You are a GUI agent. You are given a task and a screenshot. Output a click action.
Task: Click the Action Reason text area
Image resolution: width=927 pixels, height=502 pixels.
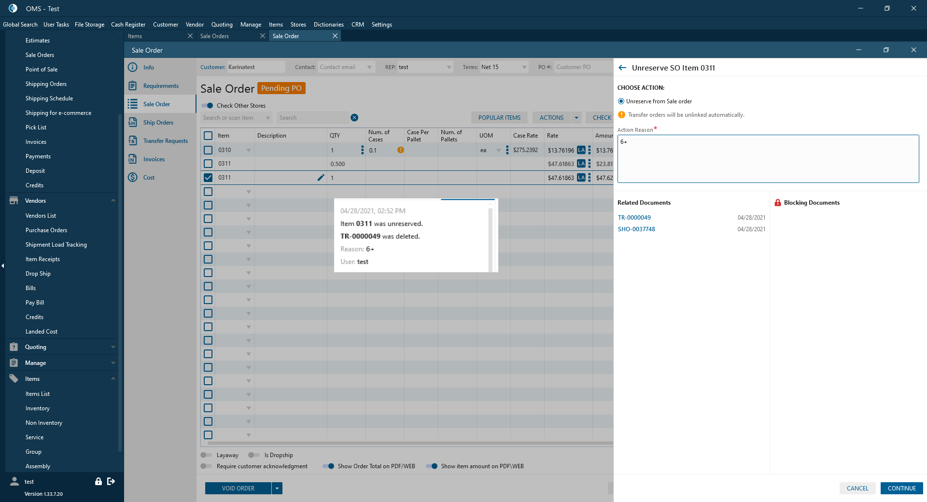pos(768,159)
